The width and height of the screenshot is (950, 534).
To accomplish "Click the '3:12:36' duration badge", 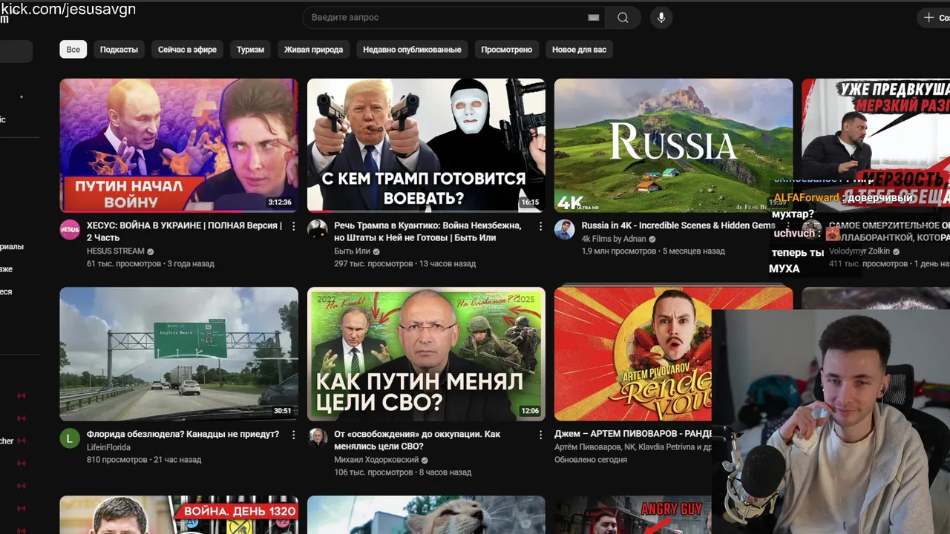I will pos(279,202).
